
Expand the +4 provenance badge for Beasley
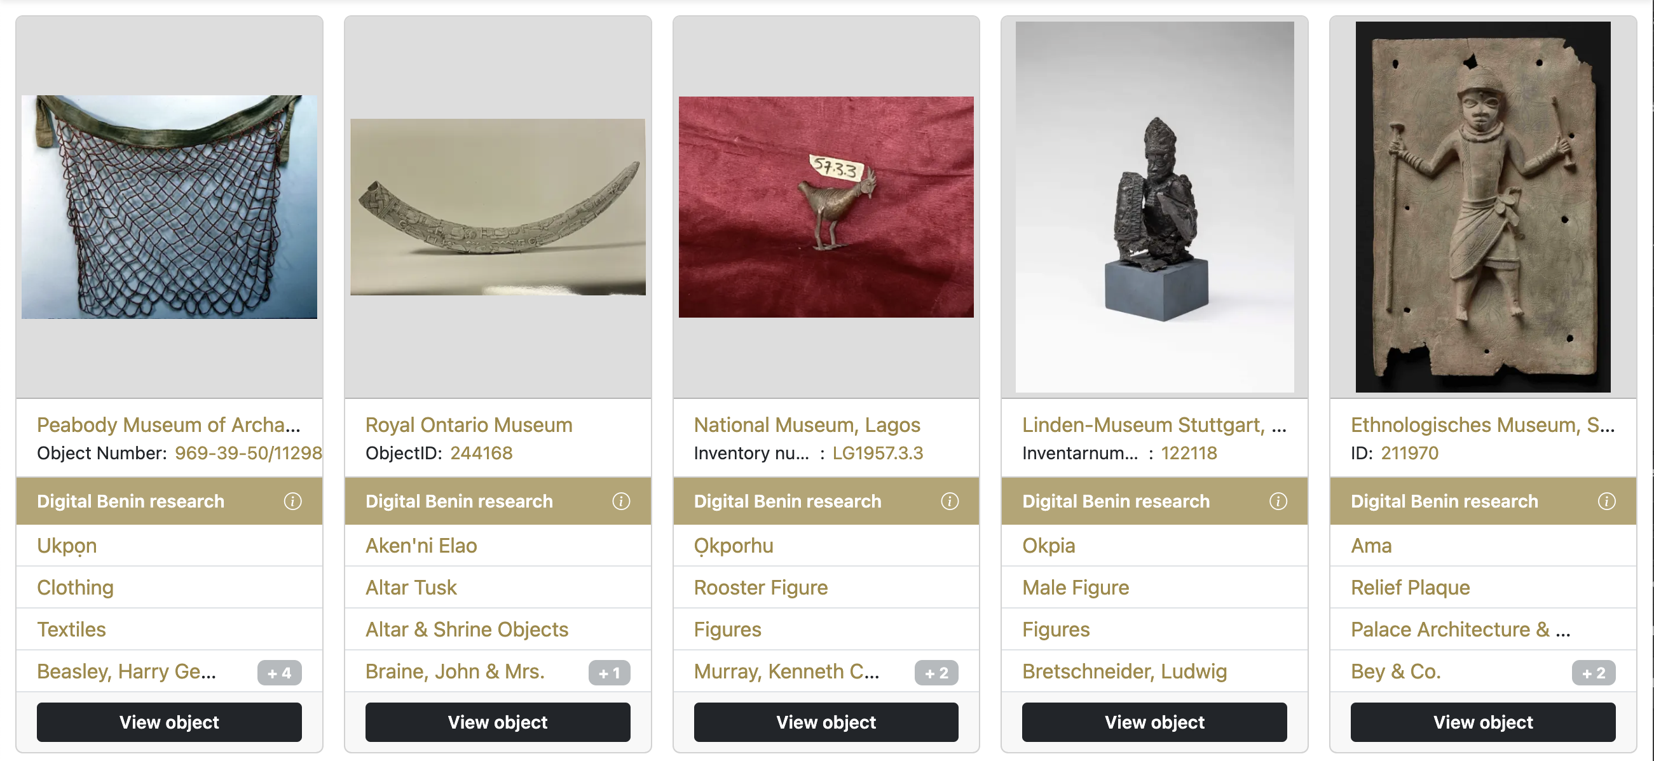point(279,673)
